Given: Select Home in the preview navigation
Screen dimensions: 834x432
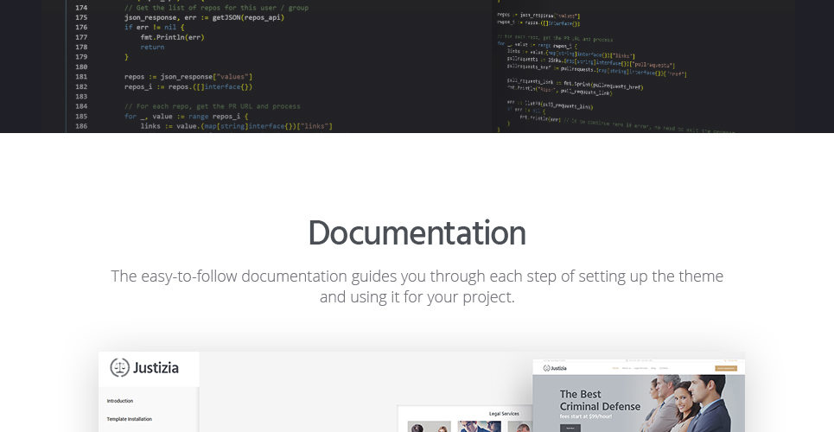Looking at the screenshot, I should tap(615, 368).
